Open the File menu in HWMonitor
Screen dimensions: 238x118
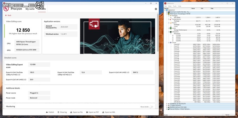pyautogui.click(x=165, y=6)
